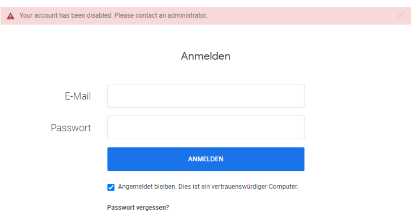Open the Passwort vergessen? link
The image size is (414, 224).
click(138, 207)
